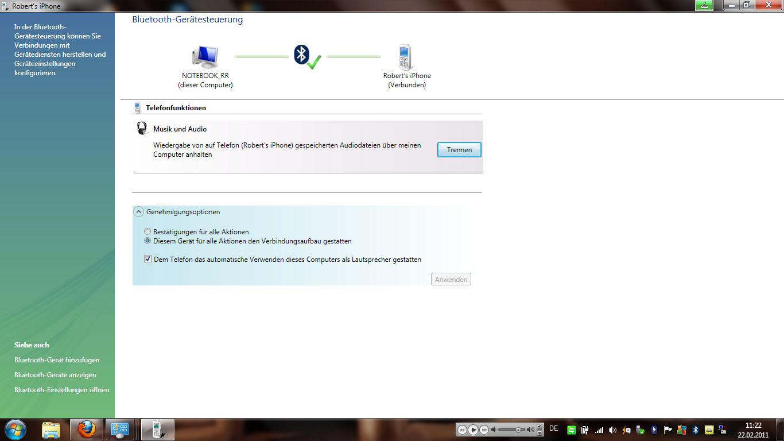Open media player toolbar dropdown arrow

click(x=540, y=433)
